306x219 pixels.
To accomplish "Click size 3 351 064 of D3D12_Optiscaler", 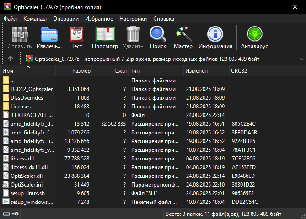I will click(x=78, y=89).
